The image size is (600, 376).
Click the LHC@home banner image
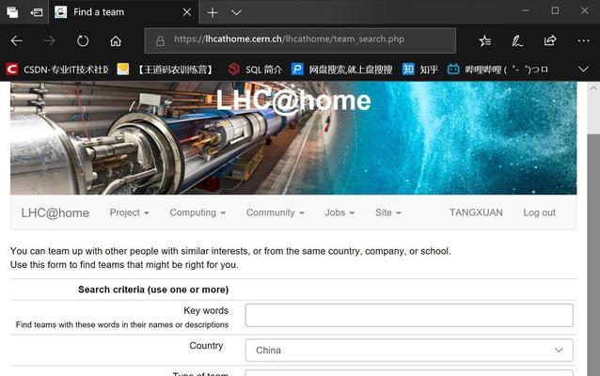pyautogui.click(x=293, y=138)
